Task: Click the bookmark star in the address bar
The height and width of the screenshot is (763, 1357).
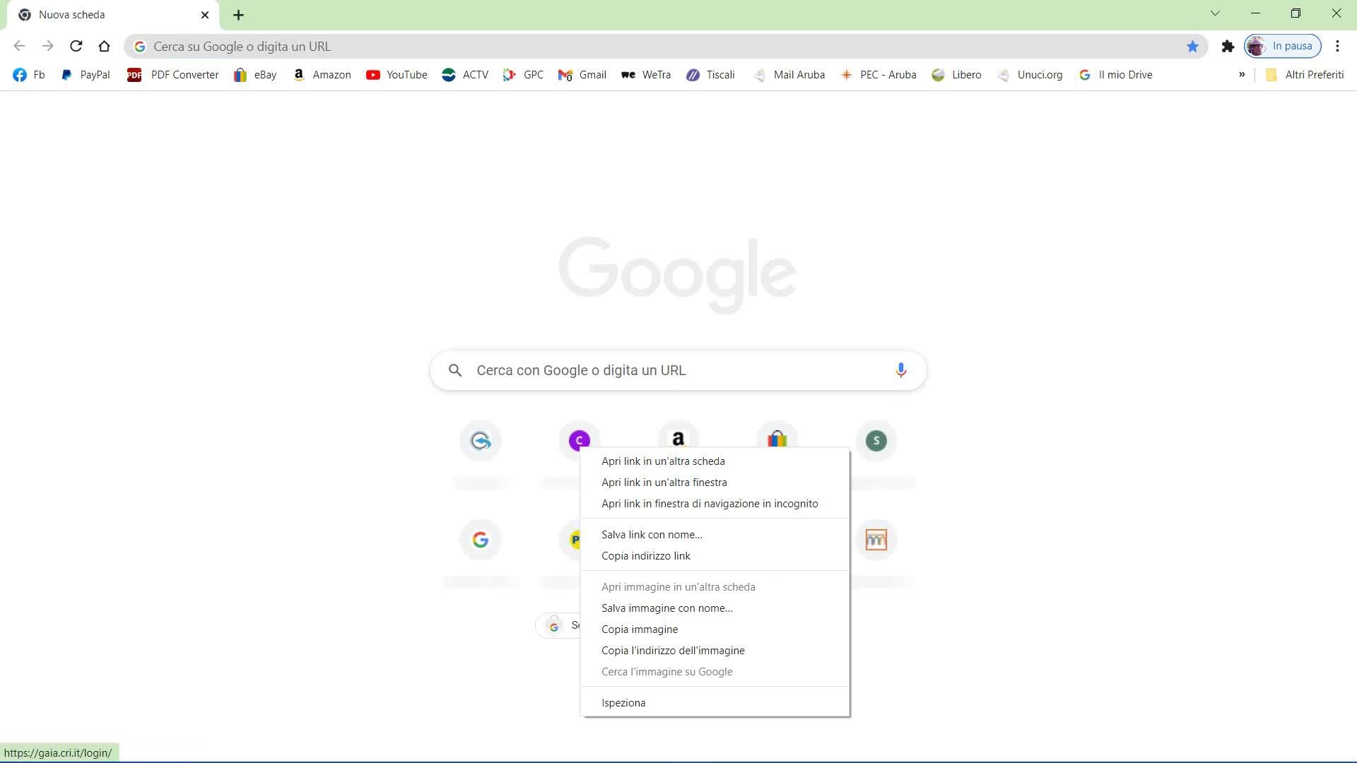Action: point(1192,46)
